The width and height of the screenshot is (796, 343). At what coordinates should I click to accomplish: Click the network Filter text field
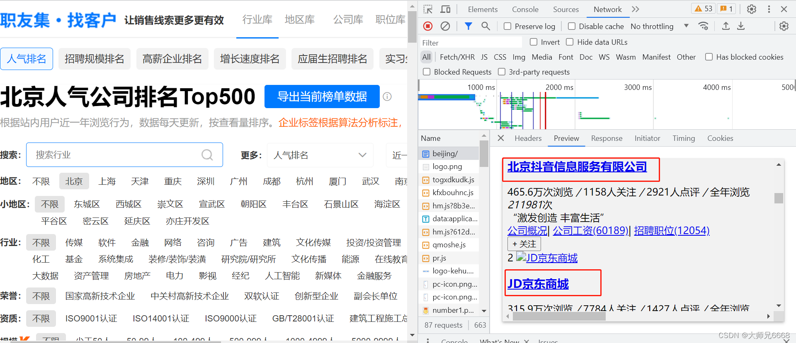[471, 43]
